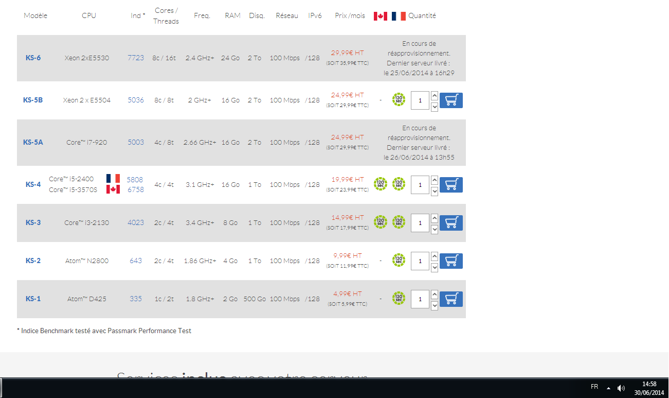Image resolution: width=669 pixels, height=398 pixels.
Task: Open the KS-5B model link
Action: [x=33, y=100]
